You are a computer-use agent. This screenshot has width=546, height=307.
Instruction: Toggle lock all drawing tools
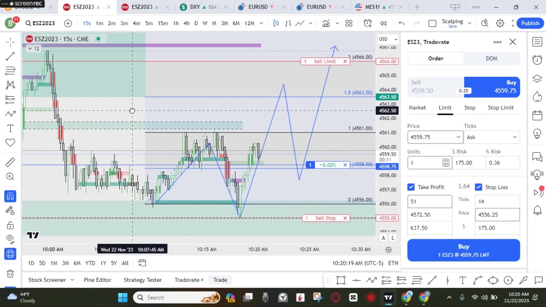[10, 225]
